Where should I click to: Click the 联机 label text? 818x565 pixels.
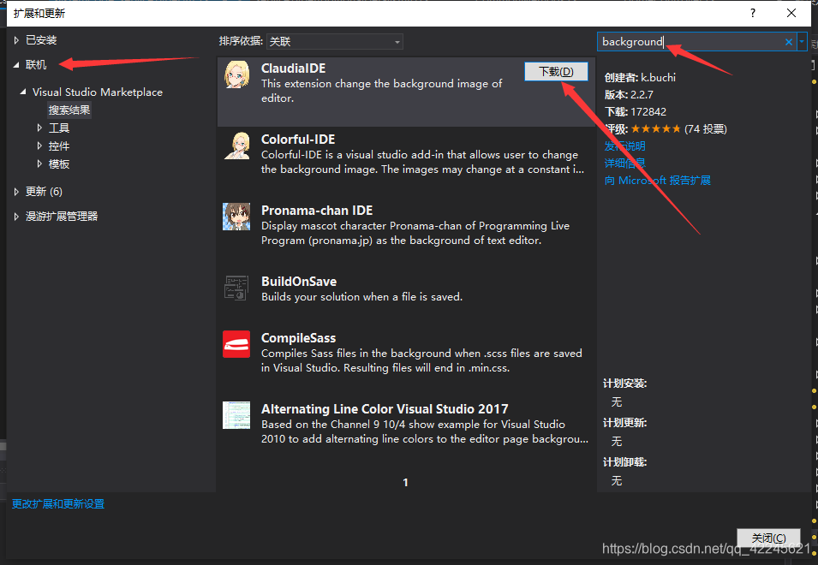click(x=36, y=64)
